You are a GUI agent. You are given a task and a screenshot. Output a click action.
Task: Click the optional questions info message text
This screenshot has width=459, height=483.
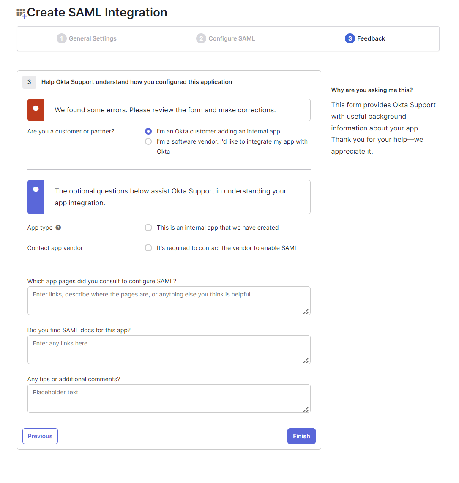[x=170, y=197]
